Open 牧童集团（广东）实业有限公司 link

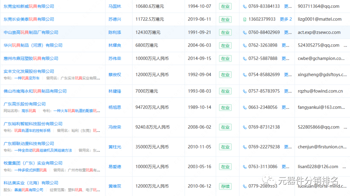click(x=33, y=163)
